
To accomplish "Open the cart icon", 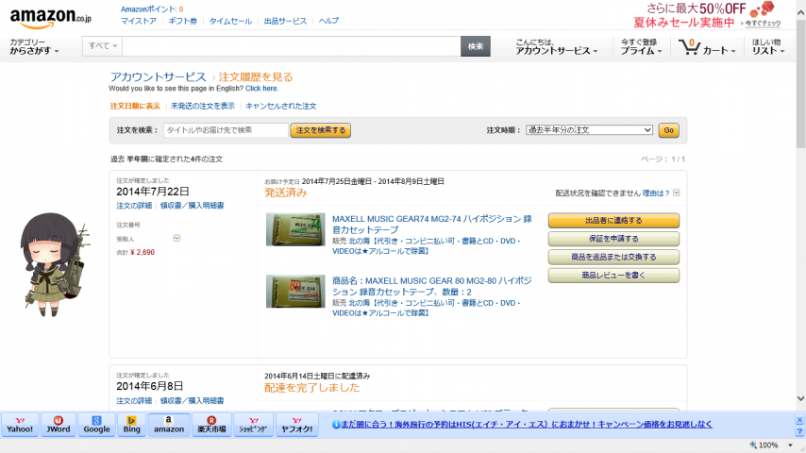I will (689, 47).
